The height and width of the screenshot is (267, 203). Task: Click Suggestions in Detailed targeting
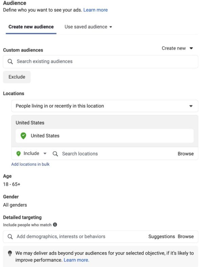(161, 237)
